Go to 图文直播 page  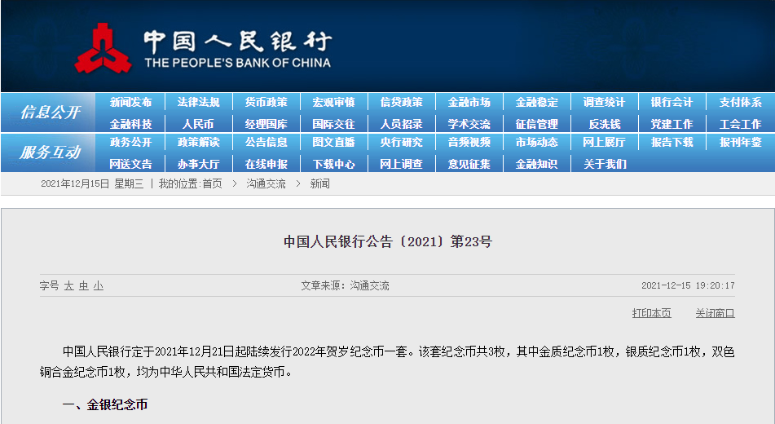pos(333,143)
